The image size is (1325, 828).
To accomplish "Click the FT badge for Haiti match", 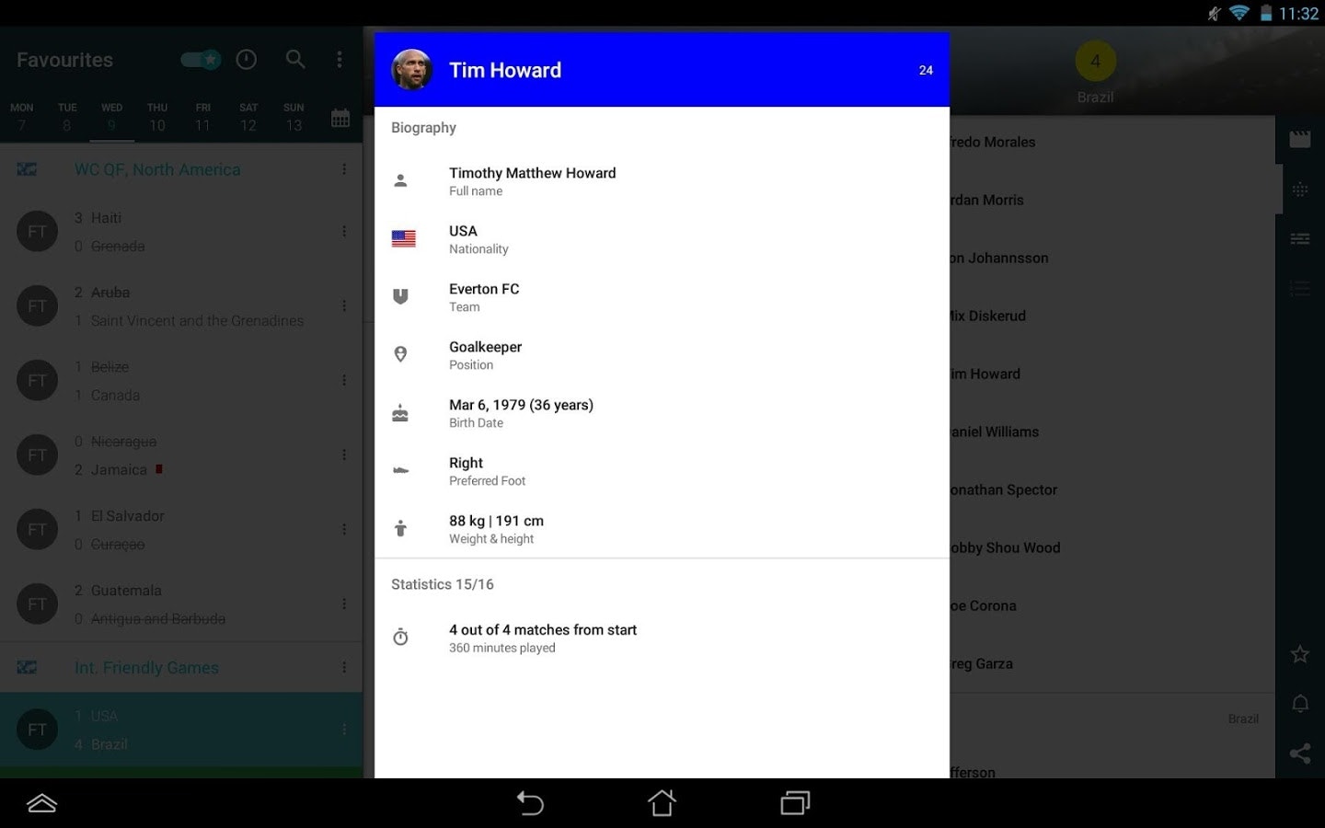I will (37, 232).
